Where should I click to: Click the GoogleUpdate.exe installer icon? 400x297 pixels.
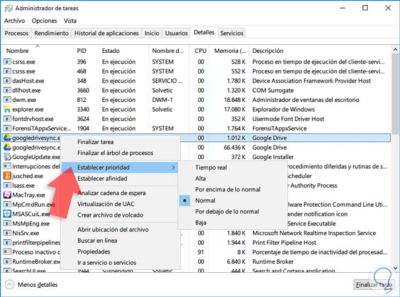tap(7, 156)
